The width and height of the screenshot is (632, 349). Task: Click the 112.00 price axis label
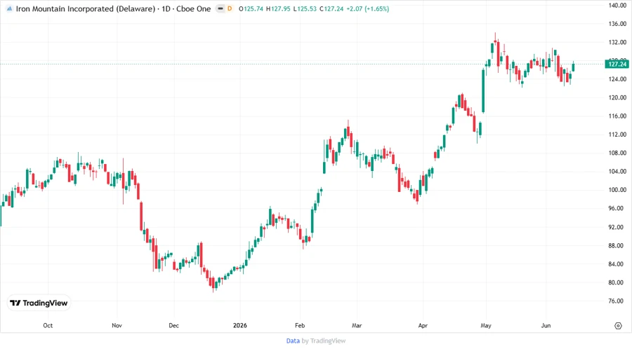[x=617, y=135]
